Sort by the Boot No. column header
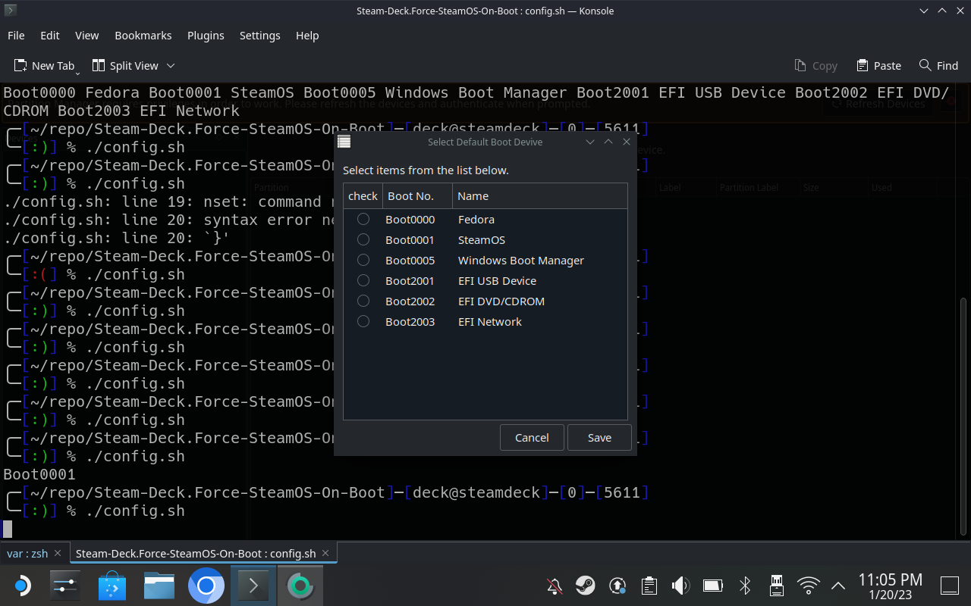 pyautogui.click(x=417, y=195)
